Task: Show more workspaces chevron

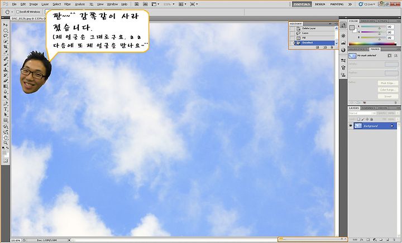Action: point(350,4)
